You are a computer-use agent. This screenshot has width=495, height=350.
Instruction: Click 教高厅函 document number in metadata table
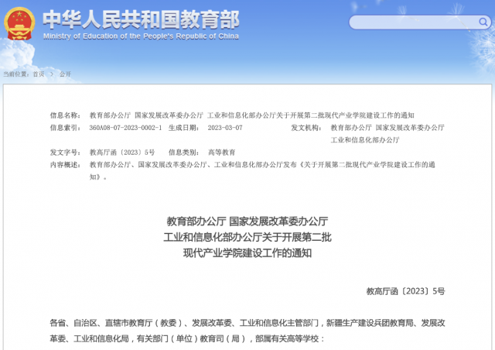(x=122, y=153)
